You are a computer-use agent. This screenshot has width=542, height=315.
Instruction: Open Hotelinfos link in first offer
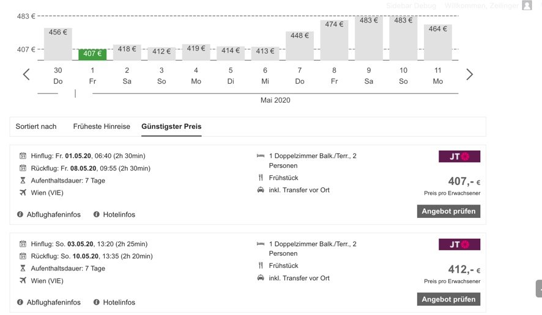coord(119,214)
